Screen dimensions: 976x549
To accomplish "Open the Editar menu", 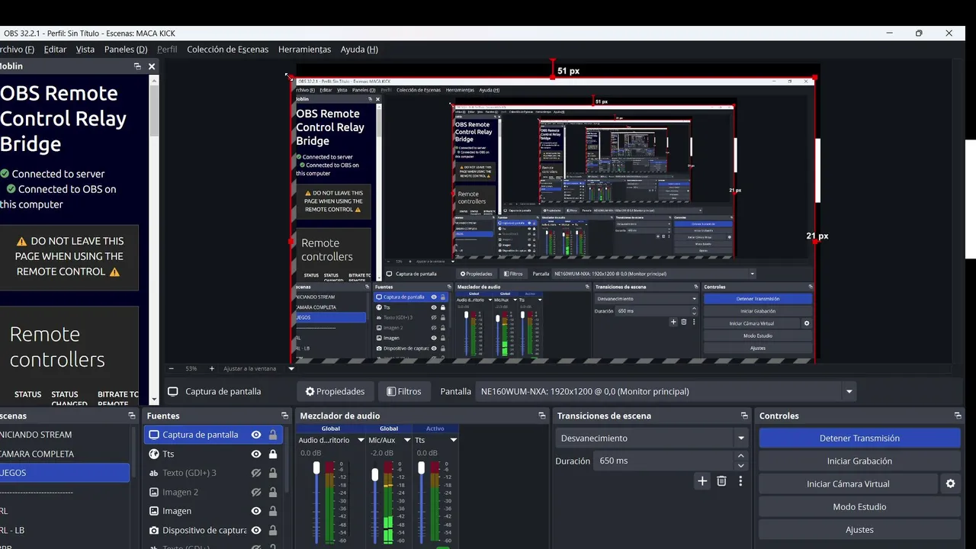I will [x=55, y=50].
